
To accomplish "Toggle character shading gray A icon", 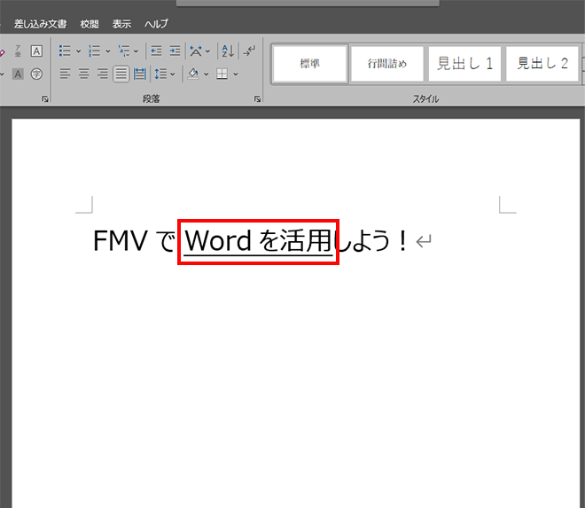I will point(18,74).
